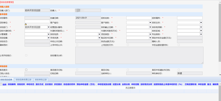Open the 投标截止日期 dropdown
Image resolution: width=221 pixels, height=101 pixels.
coord(150,27)
